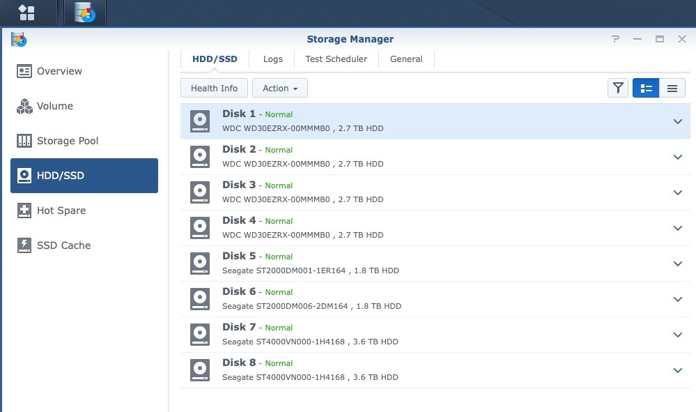Screen dimensions: 696x412
Task: Click the filter icon above the disk list
Action: 617,88
